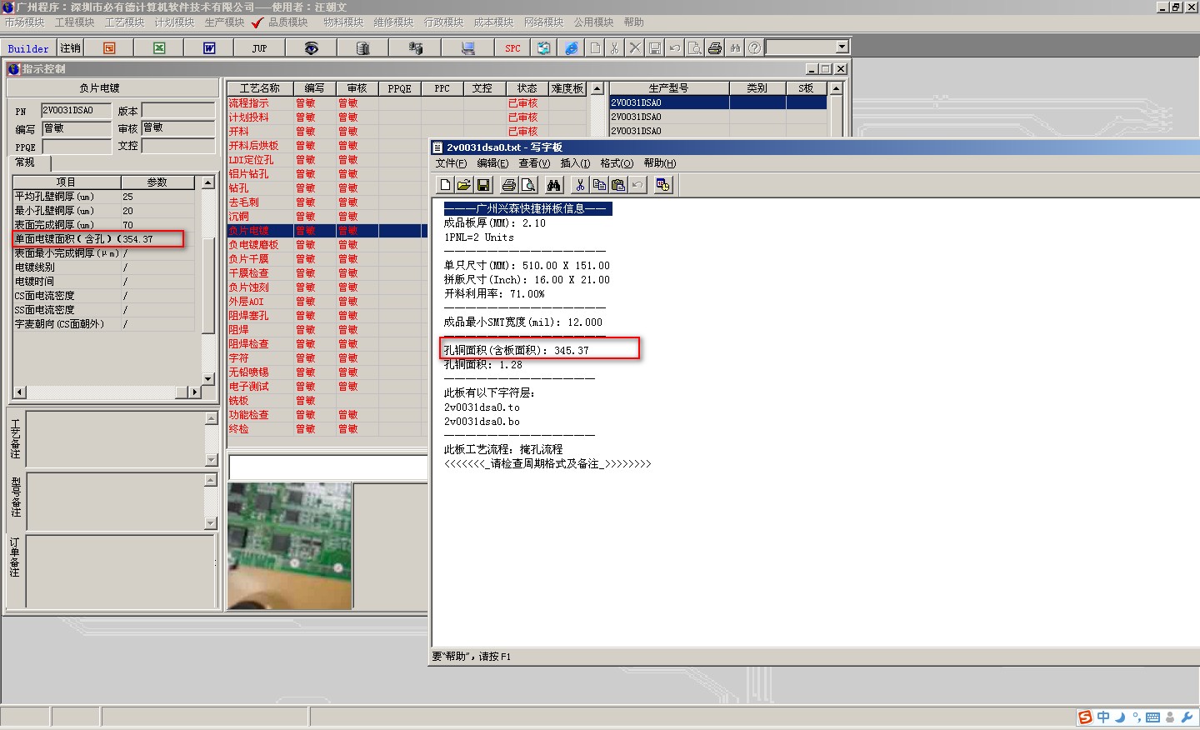Viewport: 1200px width, 730px height.
Task: Click the 注销 logout button
Action: pos(71,48)
